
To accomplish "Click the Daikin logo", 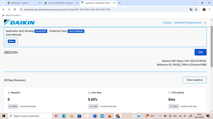I will pos(19,23).
